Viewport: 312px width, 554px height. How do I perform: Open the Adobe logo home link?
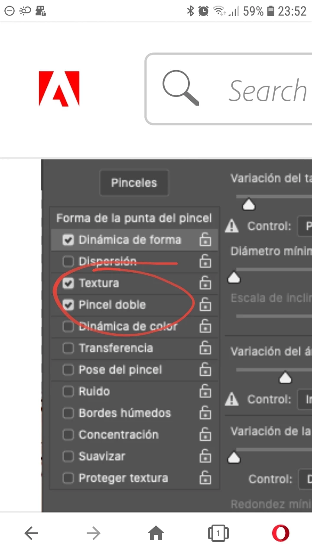(59, 89)
